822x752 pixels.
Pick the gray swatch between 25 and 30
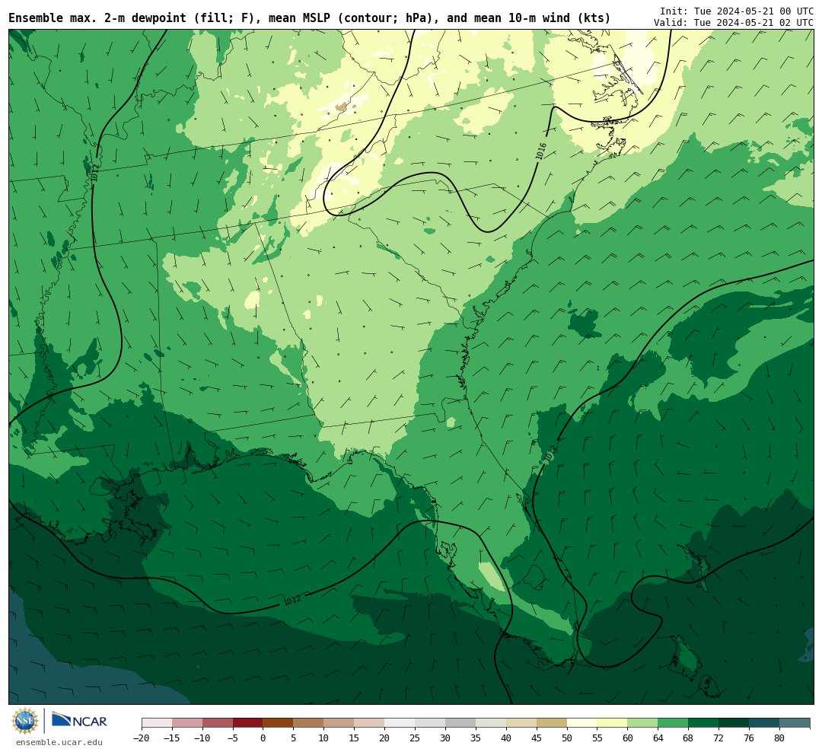coord(430,723)
